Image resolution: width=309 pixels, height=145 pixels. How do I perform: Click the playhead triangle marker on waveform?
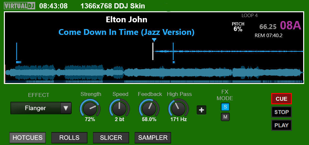tap(154, 40)
